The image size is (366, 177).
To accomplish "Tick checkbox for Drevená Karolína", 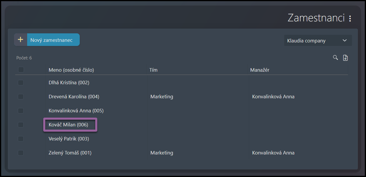I will click(x=21, y=97).
